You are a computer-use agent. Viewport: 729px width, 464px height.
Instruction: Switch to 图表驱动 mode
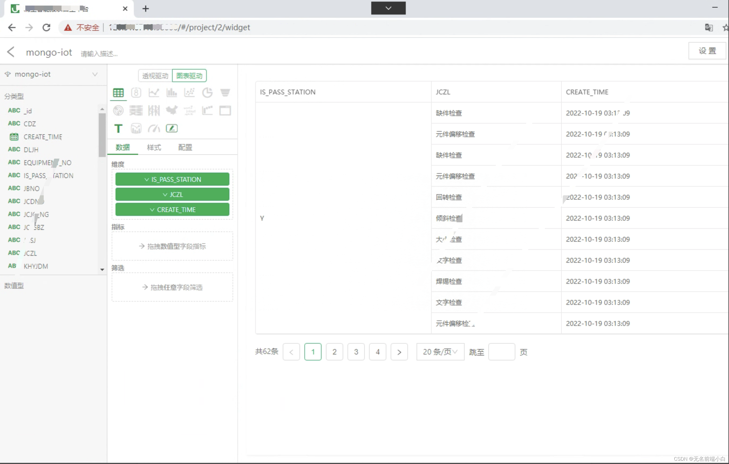pyautogui.click(x=189, y=76)
